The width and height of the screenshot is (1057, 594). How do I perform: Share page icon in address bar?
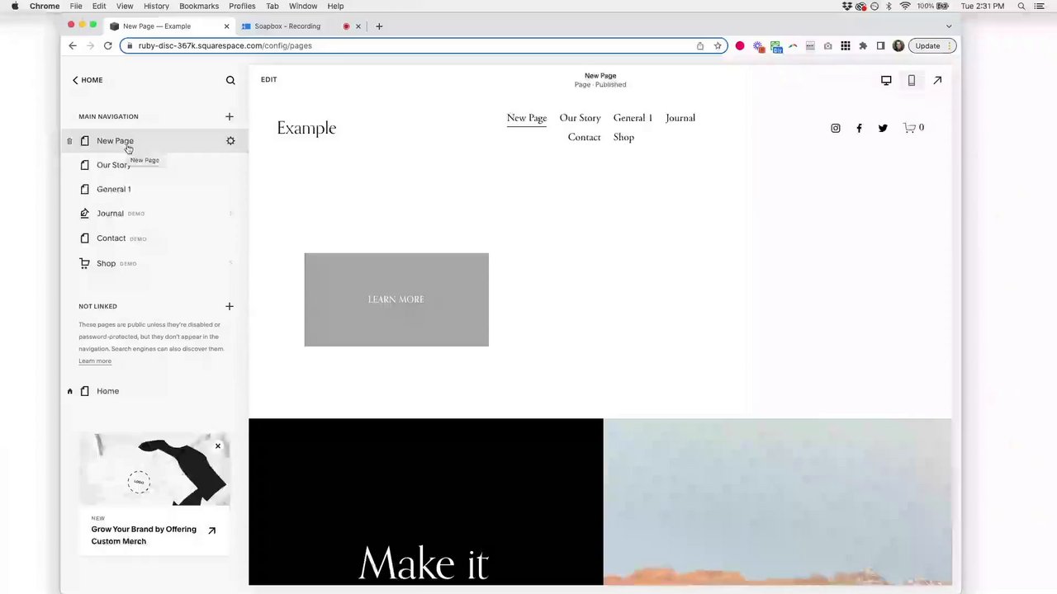click(700, 45)
